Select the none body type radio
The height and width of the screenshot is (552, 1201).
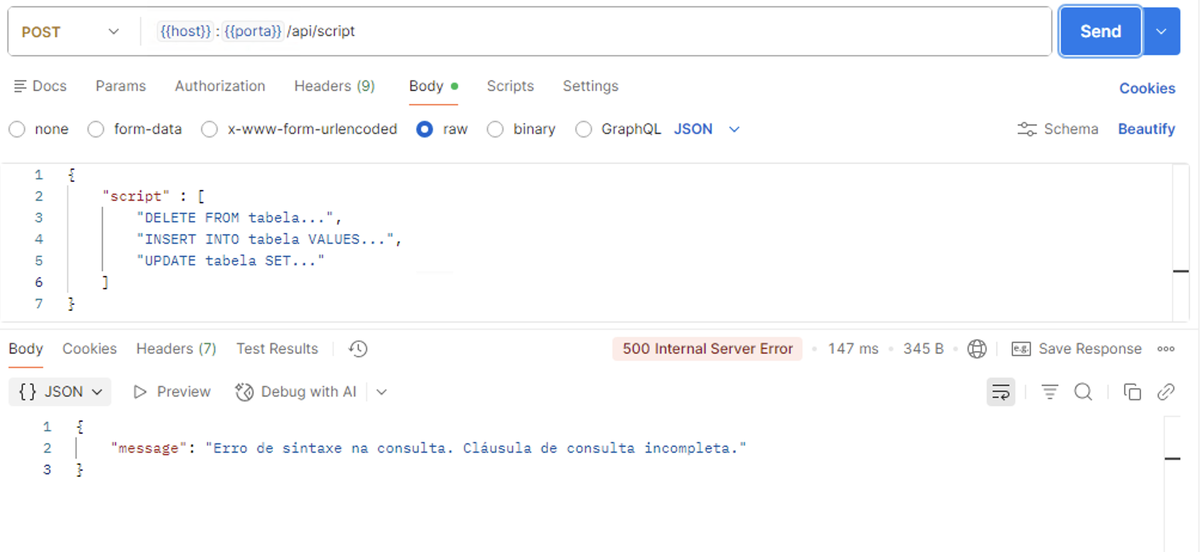click(x=17, y=130)
